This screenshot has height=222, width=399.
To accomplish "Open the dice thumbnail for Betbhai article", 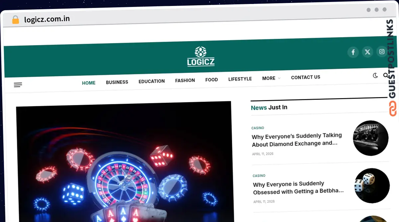I will (372, 186).
